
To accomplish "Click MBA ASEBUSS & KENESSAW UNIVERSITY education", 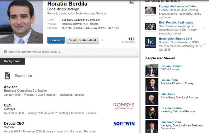I will tap(90, 28).
